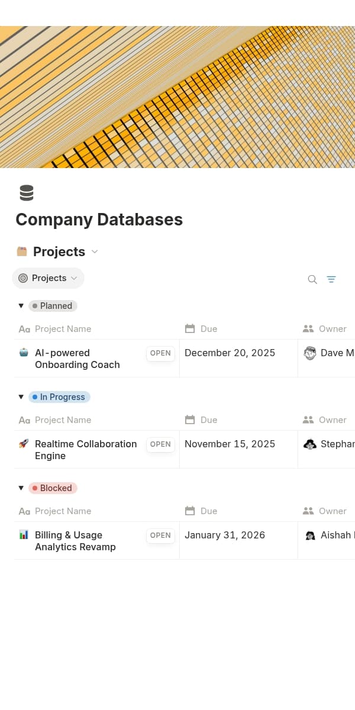Select the In Progress status pill
This screenshot has height=710, width=355.
click(59, 396)
